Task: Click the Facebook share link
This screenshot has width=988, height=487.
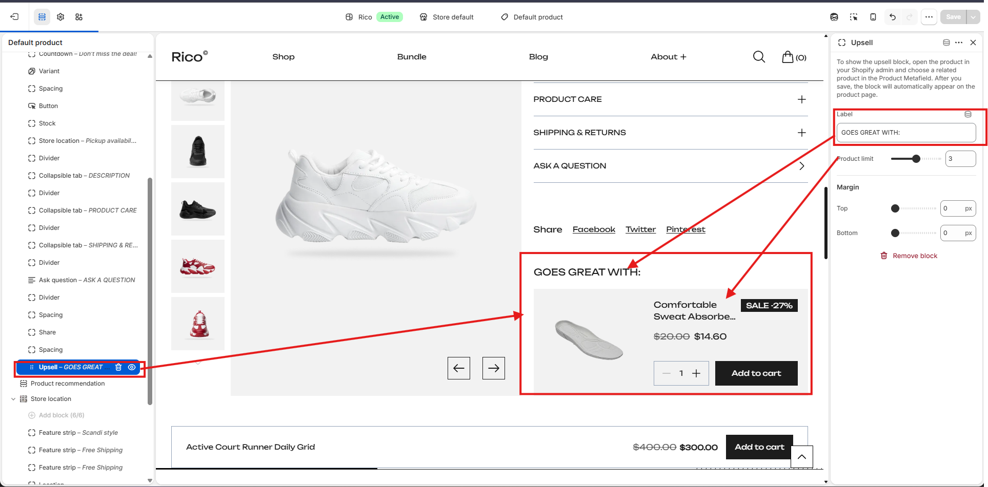Action: click(594, 229)
